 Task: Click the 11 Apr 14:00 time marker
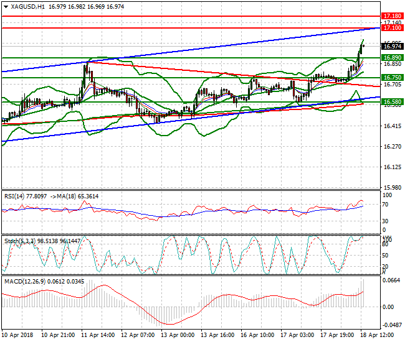click(x=98, y=335)
